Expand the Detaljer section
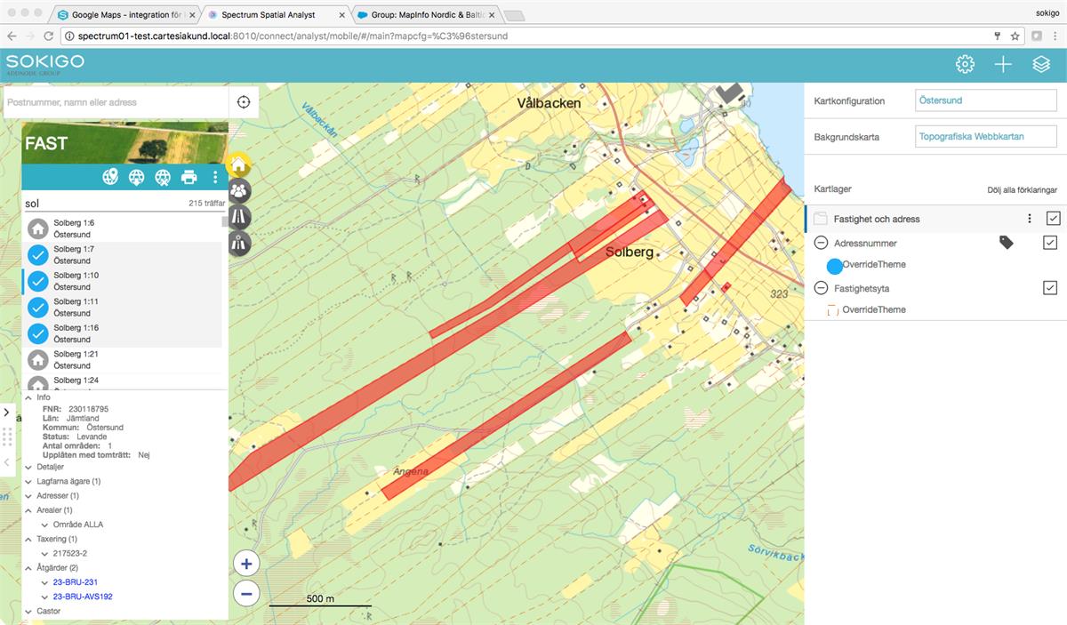The height and width of the screenshot is (625, 1067). [x=28, y=467]
